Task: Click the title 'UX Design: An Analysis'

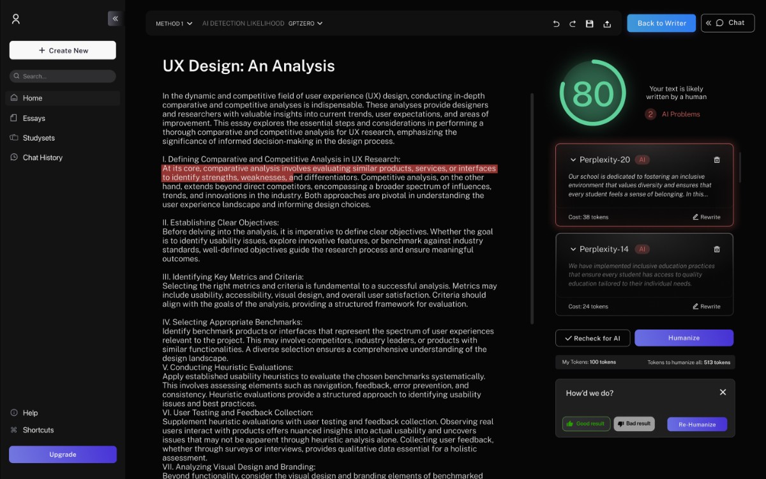Action: pos(248,66)
